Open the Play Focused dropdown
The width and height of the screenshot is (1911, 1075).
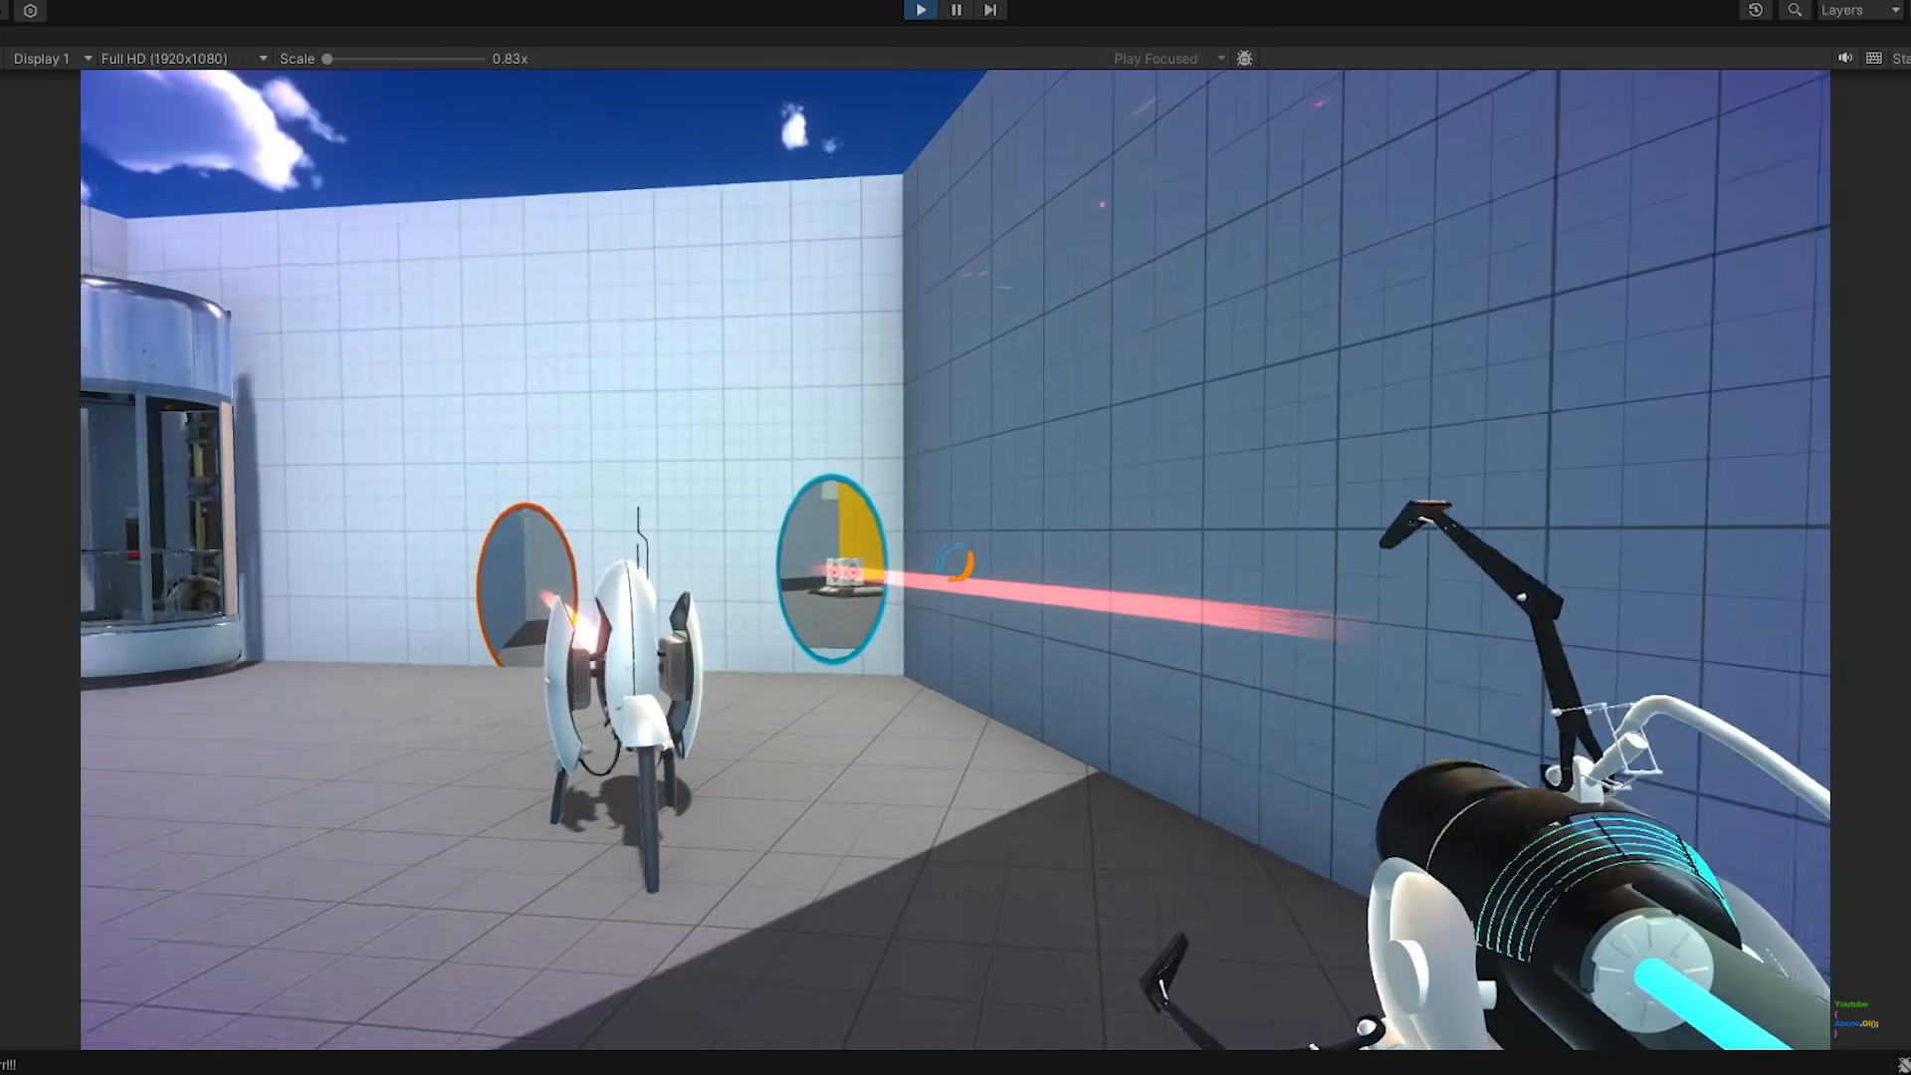1168,59
